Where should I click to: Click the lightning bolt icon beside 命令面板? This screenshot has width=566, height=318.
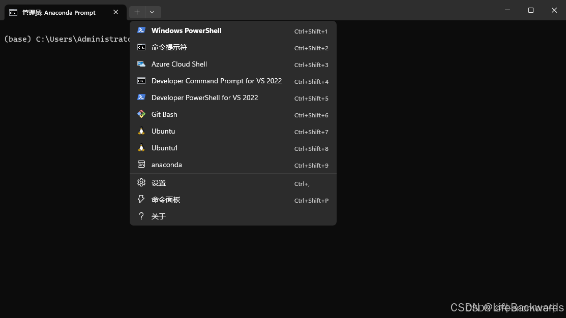[x=141, y=199]
